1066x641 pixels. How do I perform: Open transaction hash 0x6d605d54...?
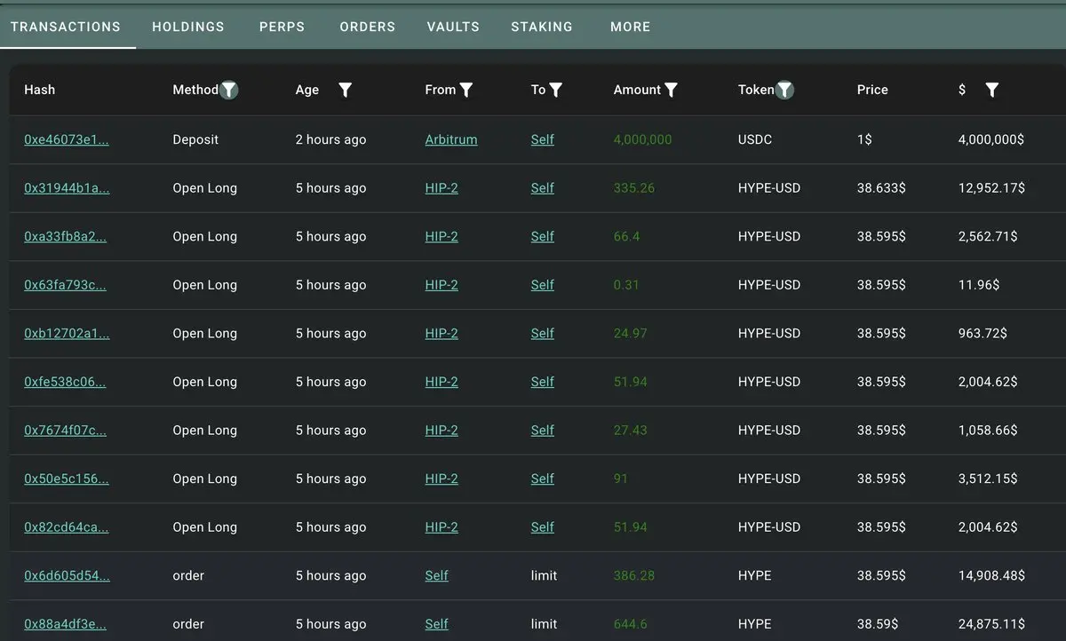(x=67, y=575)
